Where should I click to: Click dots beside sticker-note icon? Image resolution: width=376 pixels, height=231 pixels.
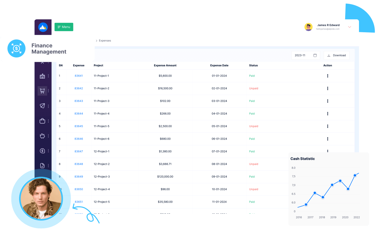tap(48, 166)
